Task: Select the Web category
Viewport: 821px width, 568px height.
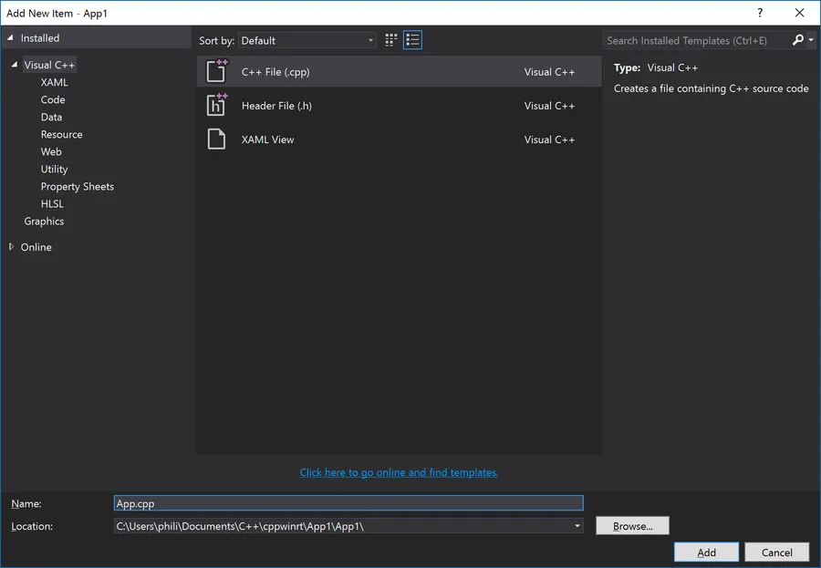Action: point(51,151)
